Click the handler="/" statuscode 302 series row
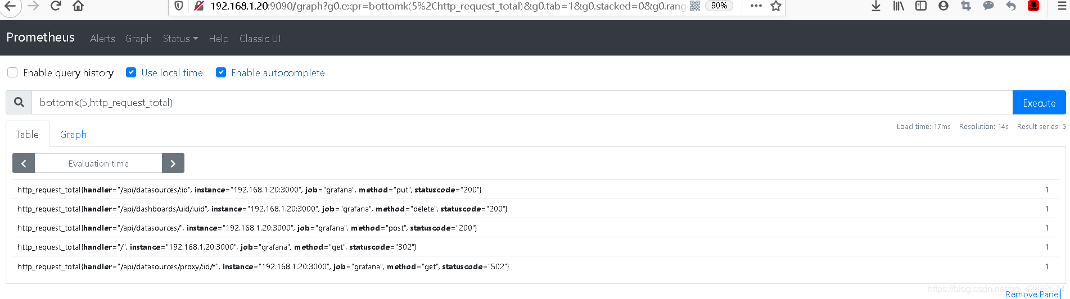 click(536, 247)
